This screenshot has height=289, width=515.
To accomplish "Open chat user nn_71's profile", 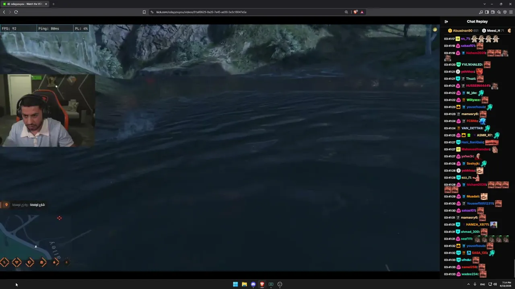I will [465, 39].
